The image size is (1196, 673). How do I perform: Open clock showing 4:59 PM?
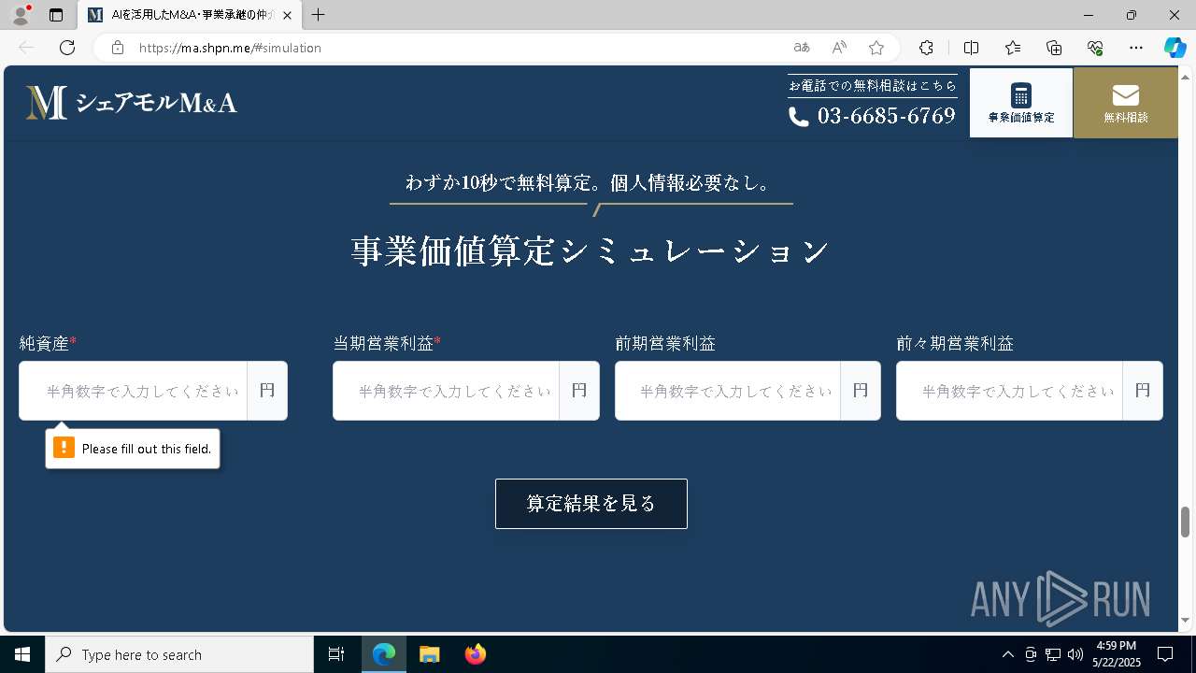(1116, 654)
